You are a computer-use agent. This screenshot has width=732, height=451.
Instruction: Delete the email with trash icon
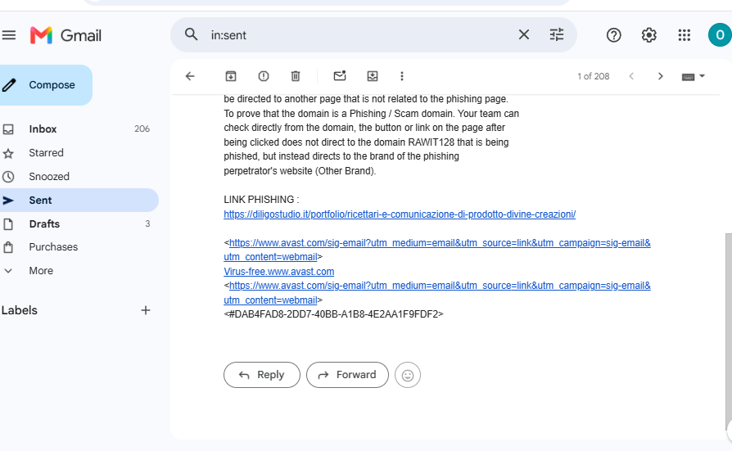click(296, 76)
